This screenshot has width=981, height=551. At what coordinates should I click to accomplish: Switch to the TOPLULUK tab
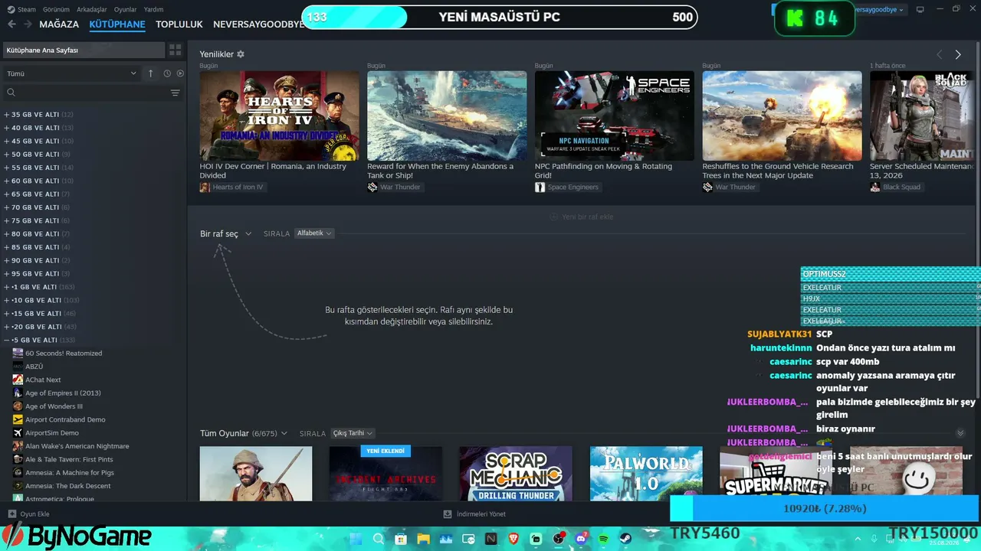click(x=179, y=24)
